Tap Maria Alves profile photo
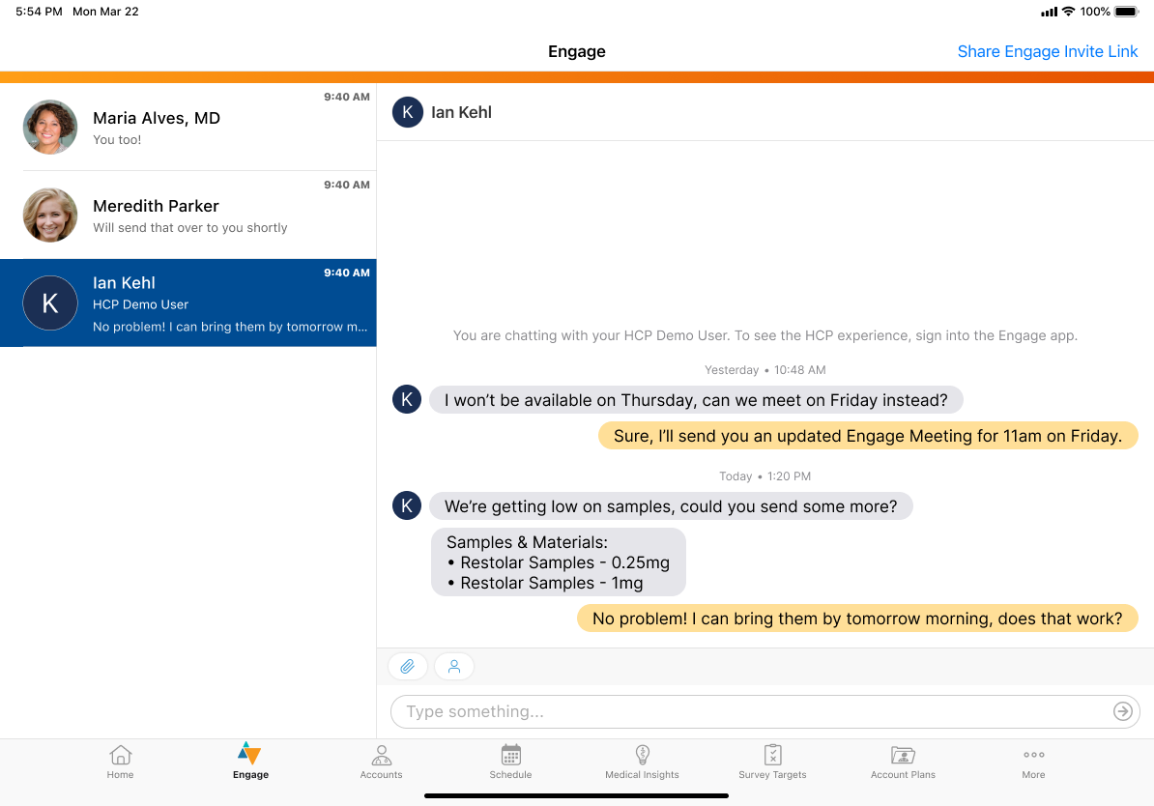Image resolution: width=1154 pixels, height=806 pixels. (x=50, y=128)
